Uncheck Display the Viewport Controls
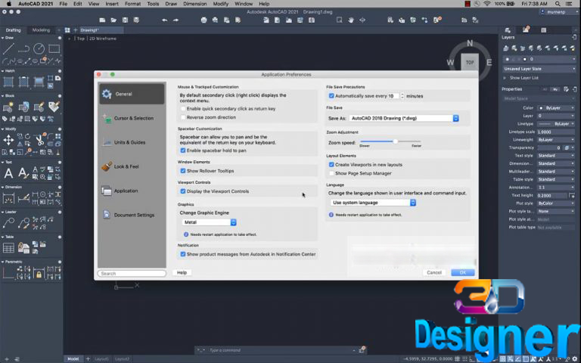The image size is (581, 363). 183,191
